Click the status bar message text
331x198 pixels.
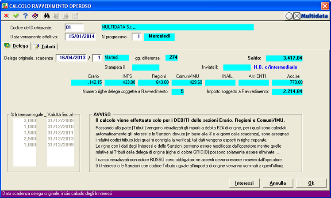click(57, 194)
